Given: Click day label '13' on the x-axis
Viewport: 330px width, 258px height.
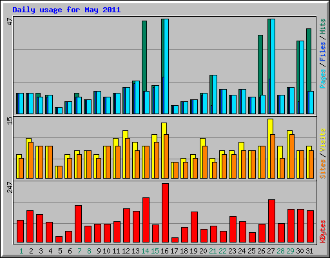Looking at the screenshot, I should (135, 251).
